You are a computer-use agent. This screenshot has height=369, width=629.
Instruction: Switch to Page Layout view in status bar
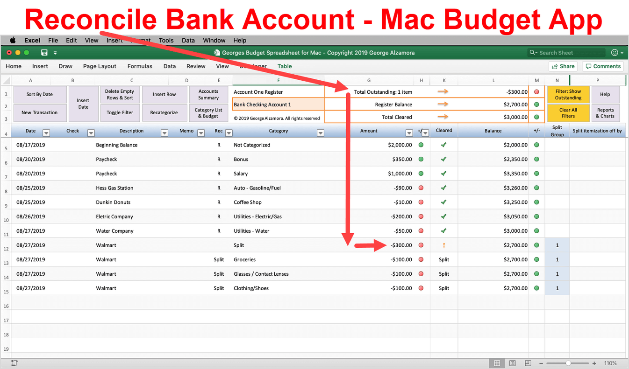(512, 363)
